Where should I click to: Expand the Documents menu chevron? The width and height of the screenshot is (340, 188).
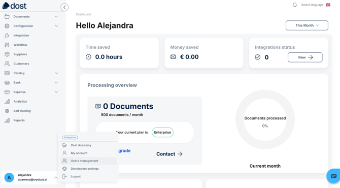coord(56,16)
